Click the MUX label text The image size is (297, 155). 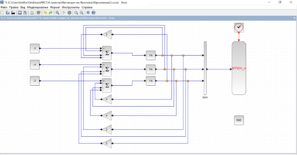click(x=205, y=97)
